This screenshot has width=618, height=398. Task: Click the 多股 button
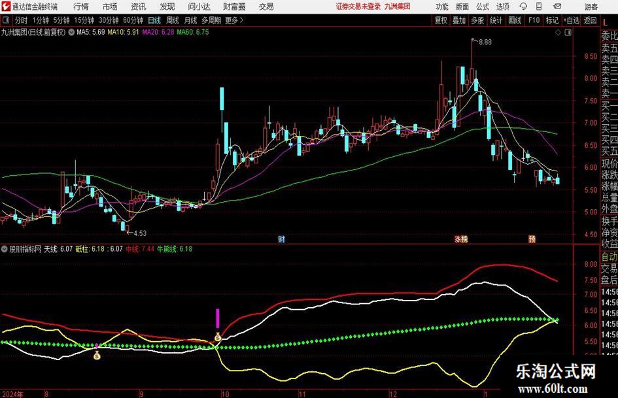coord(477,20)
